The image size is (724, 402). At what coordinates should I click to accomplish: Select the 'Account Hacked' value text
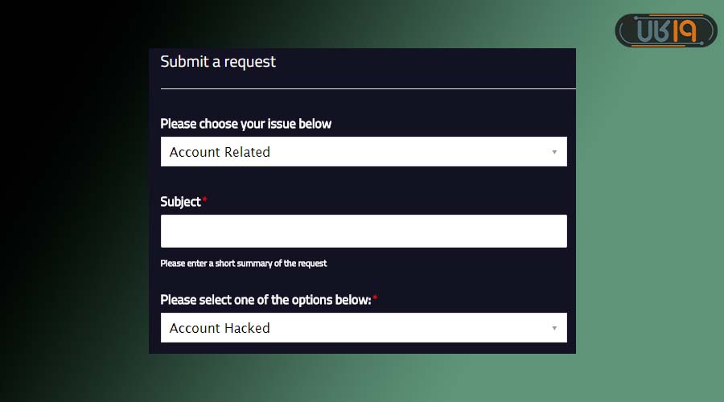click(220, 328)
